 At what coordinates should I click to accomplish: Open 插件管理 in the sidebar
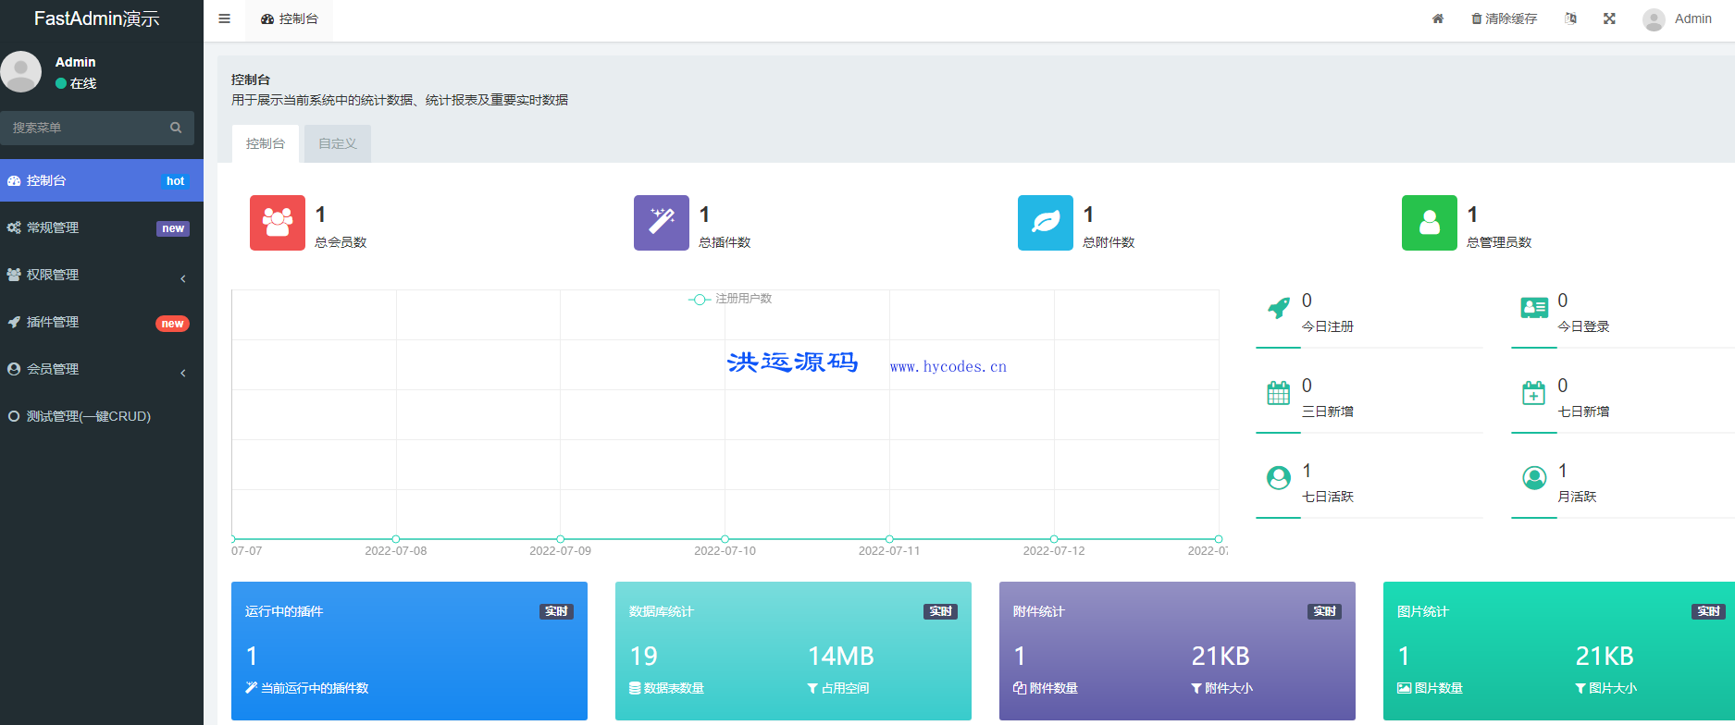102,322
